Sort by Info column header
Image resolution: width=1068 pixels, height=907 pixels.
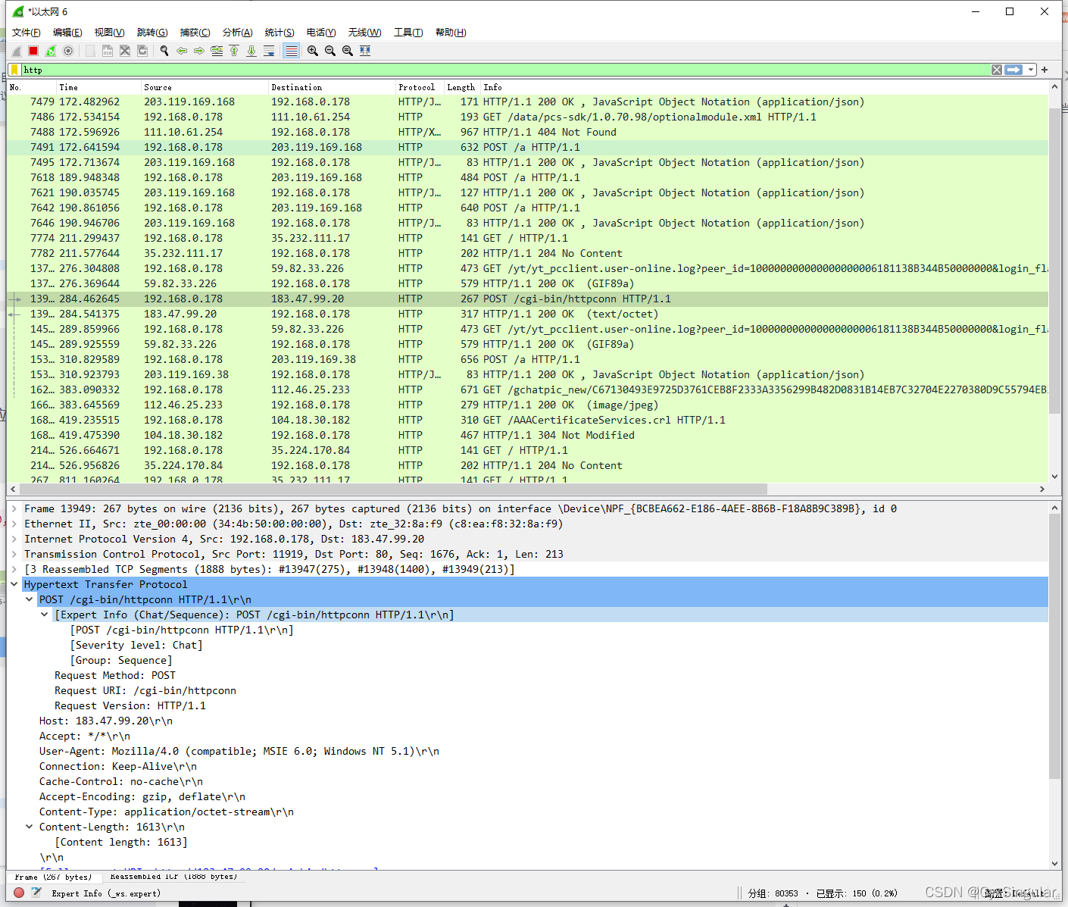764,87
